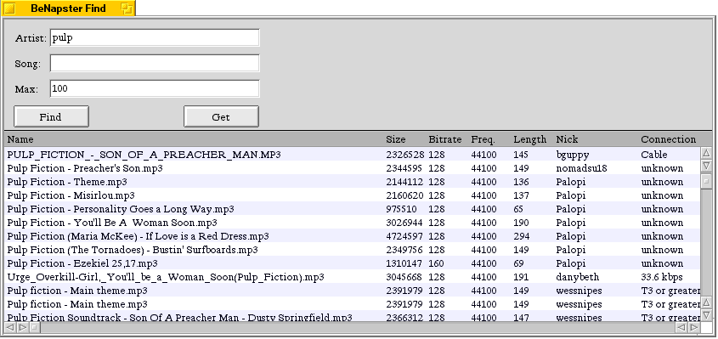
Task: Close the BeNapster Find window
Action: [9, 8]
